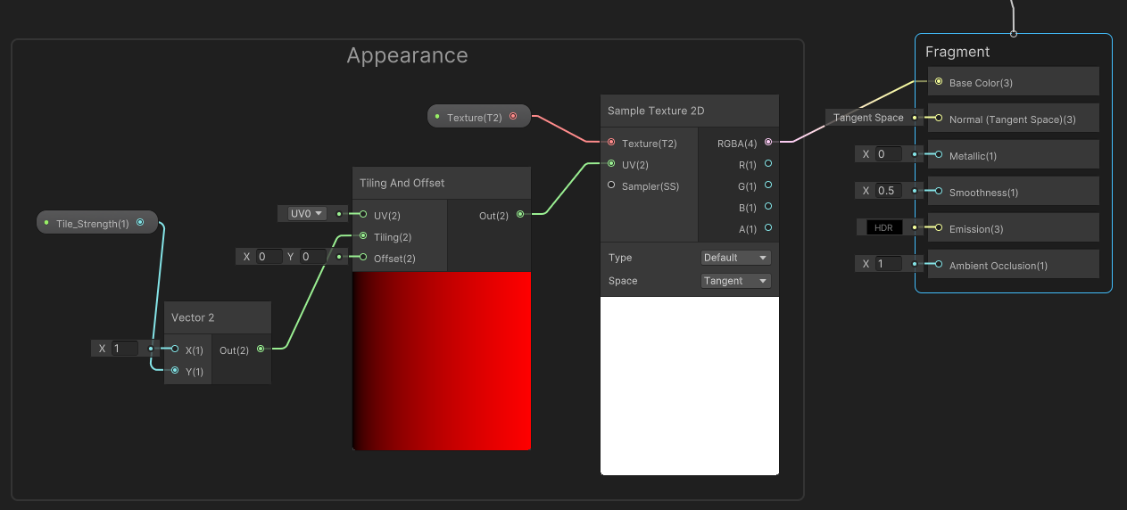This screenshot has width=1127, height=510.
Task: Click the Texture(T2) property output port
Action: click(x=513, y=117)
